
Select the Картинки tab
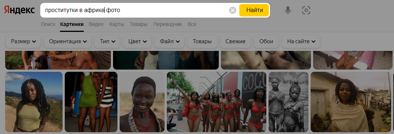[x=72, y=25]
